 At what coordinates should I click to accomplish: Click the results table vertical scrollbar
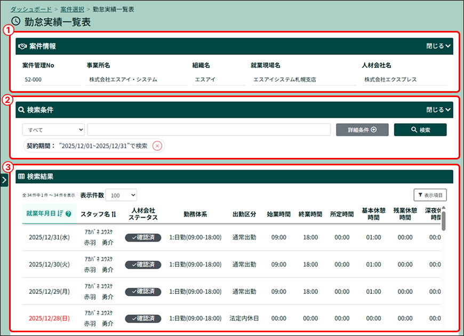(x=443, y=221)
